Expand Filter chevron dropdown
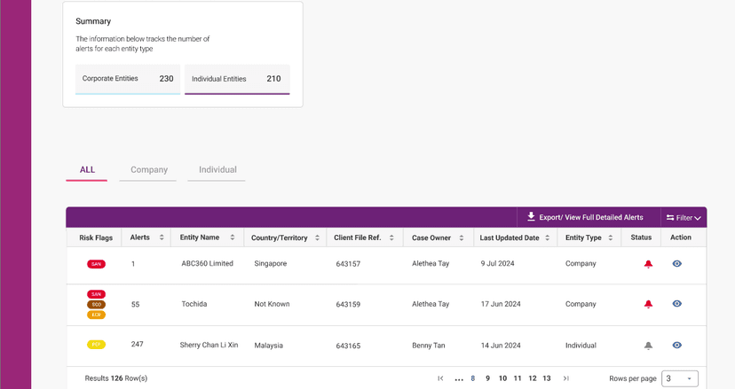 pos(698,218)
